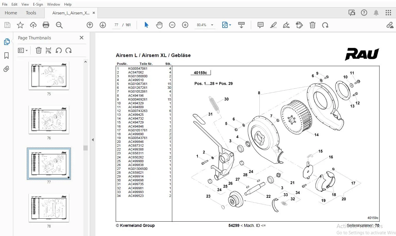Click the thumbnail panel scroll up arrow

[x=86, y=62]
